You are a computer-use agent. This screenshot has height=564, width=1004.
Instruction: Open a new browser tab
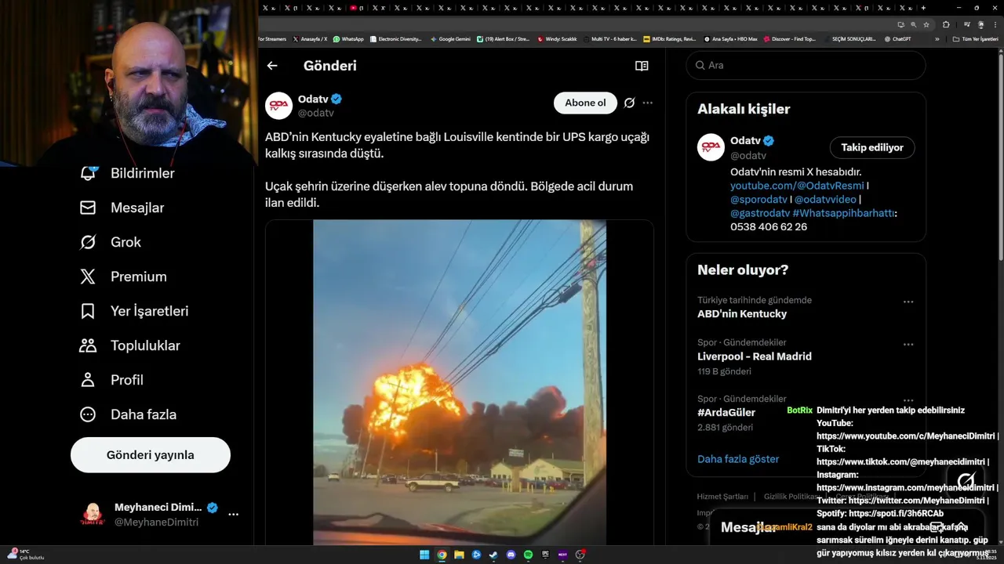(923, 7)
